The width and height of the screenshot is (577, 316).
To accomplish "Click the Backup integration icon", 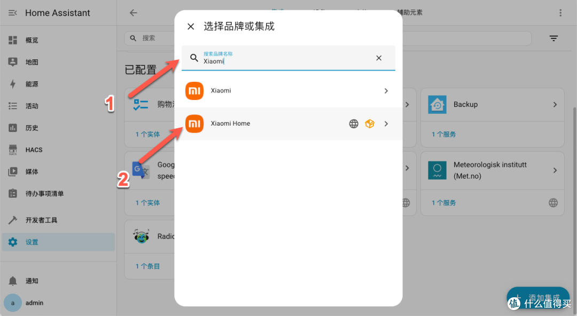I will [437, 105].
